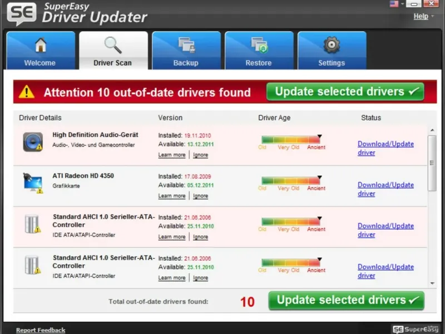Open Learn more for first AHCI controller
The image size is (445, 334).
[172, 237]
